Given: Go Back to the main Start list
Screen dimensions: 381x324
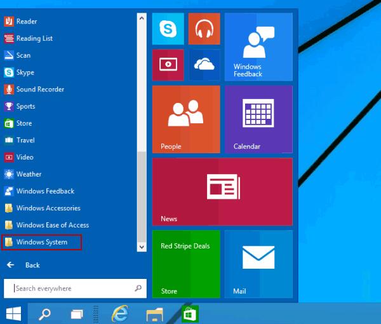Looking at the screenshot, I should 23,265.
